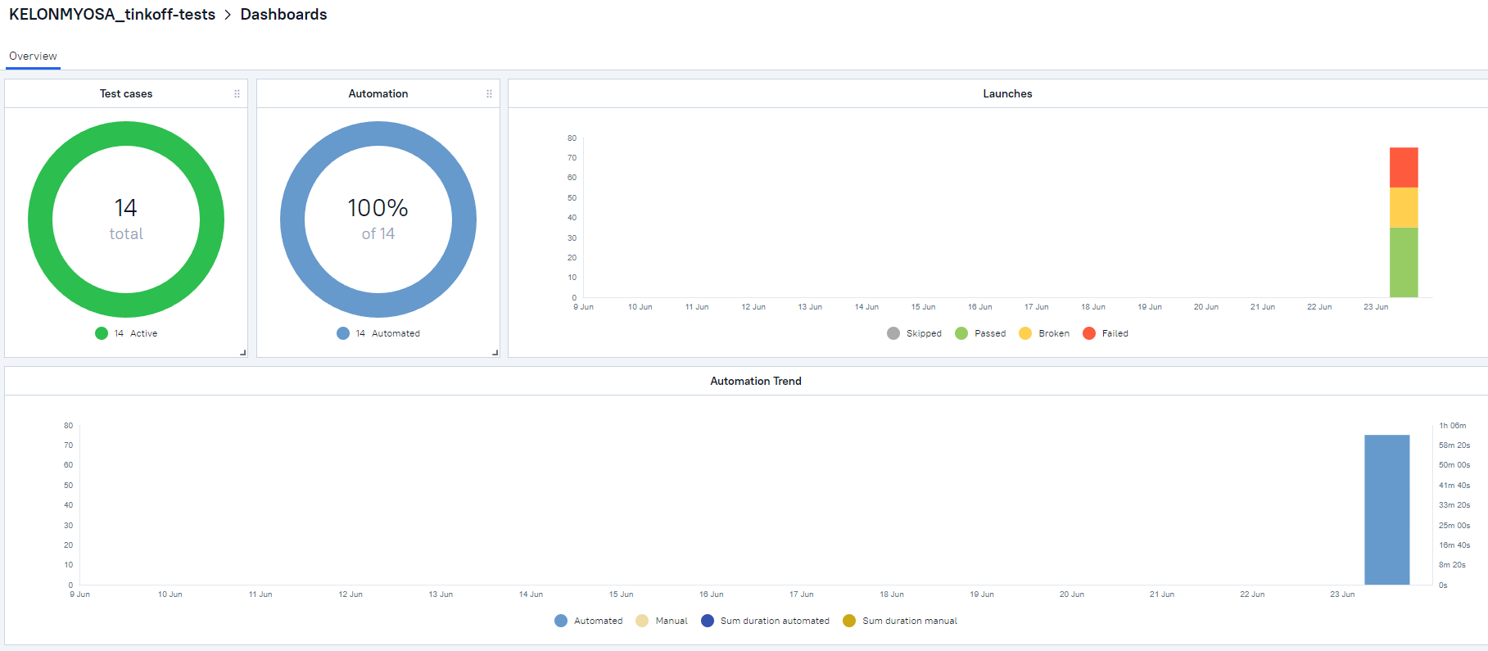Click the '1h 06m' duration axis label

pos(1453,426)
